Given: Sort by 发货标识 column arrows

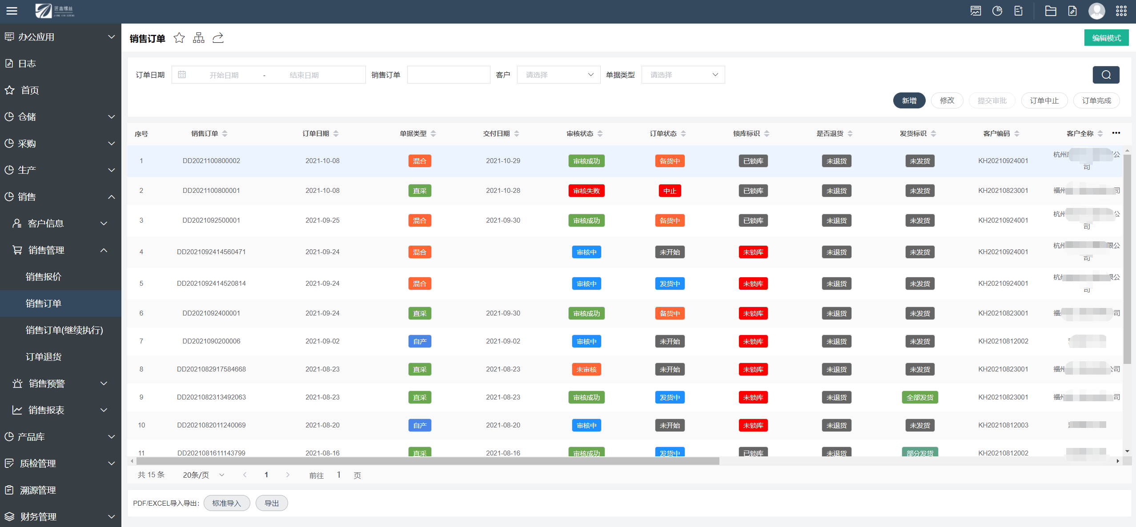Looking at the screenshot, I should tap(933, 133).
